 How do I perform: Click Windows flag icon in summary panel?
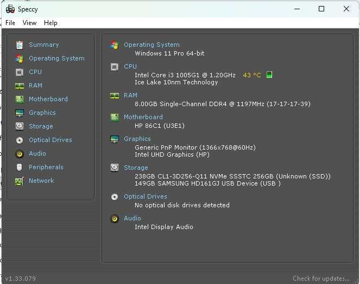click(115, 45)
